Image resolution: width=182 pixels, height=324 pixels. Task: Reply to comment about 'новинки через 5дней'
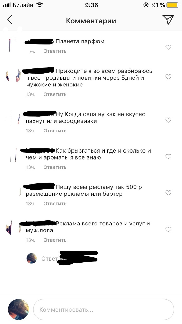55,94
